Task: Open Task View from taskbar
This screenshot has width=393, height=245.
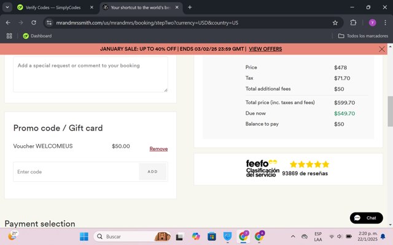Action: 179,236
